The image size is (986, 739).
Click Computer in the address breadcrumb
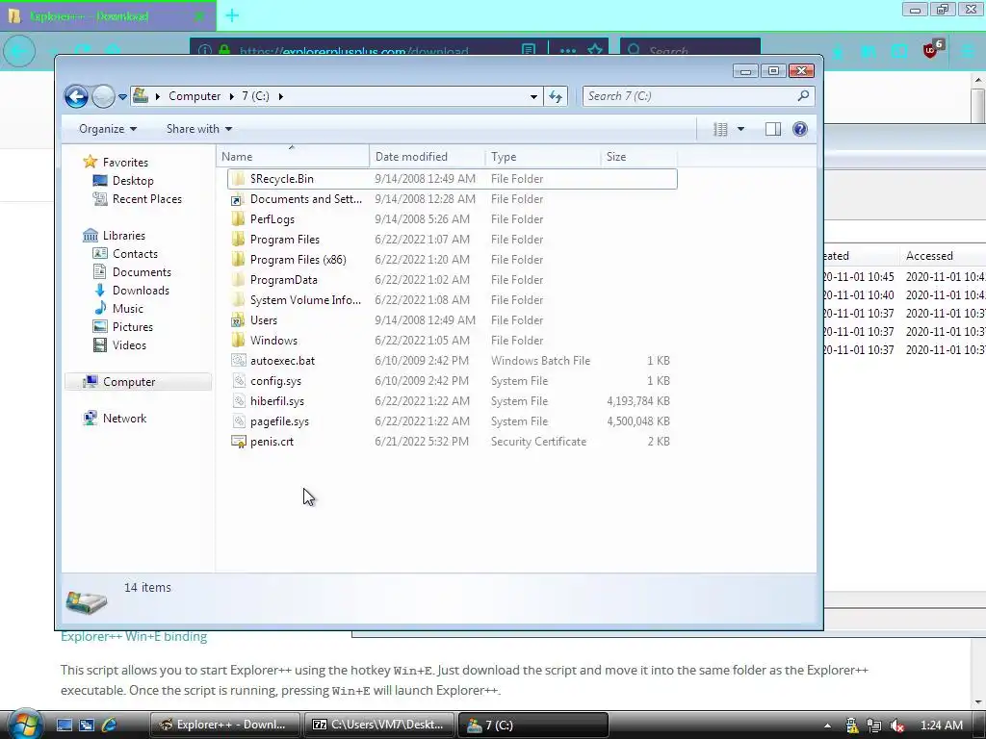(195, 96)
